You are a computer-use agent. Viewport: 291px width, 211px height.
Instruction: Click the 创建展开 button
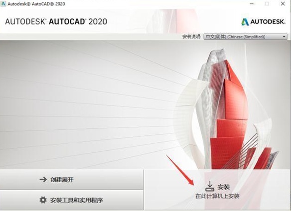click(x=72, y=179)
